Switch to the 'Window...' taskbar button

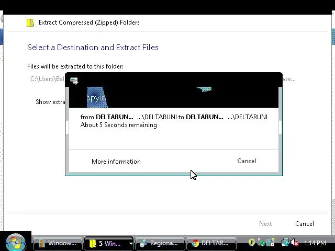coord(58,243)
